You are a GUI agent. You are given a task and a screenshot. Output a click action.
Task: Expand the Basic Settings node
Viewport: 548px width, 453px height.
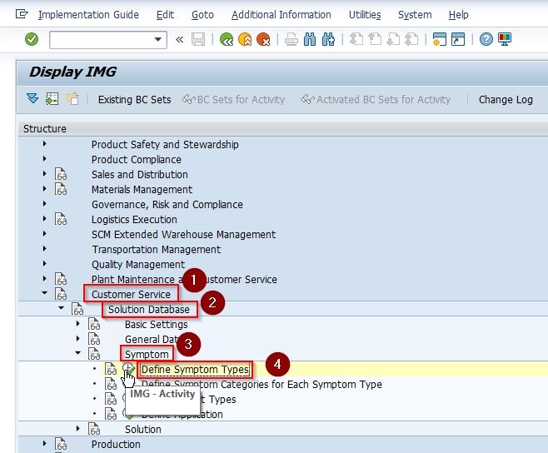coord(78,324)
